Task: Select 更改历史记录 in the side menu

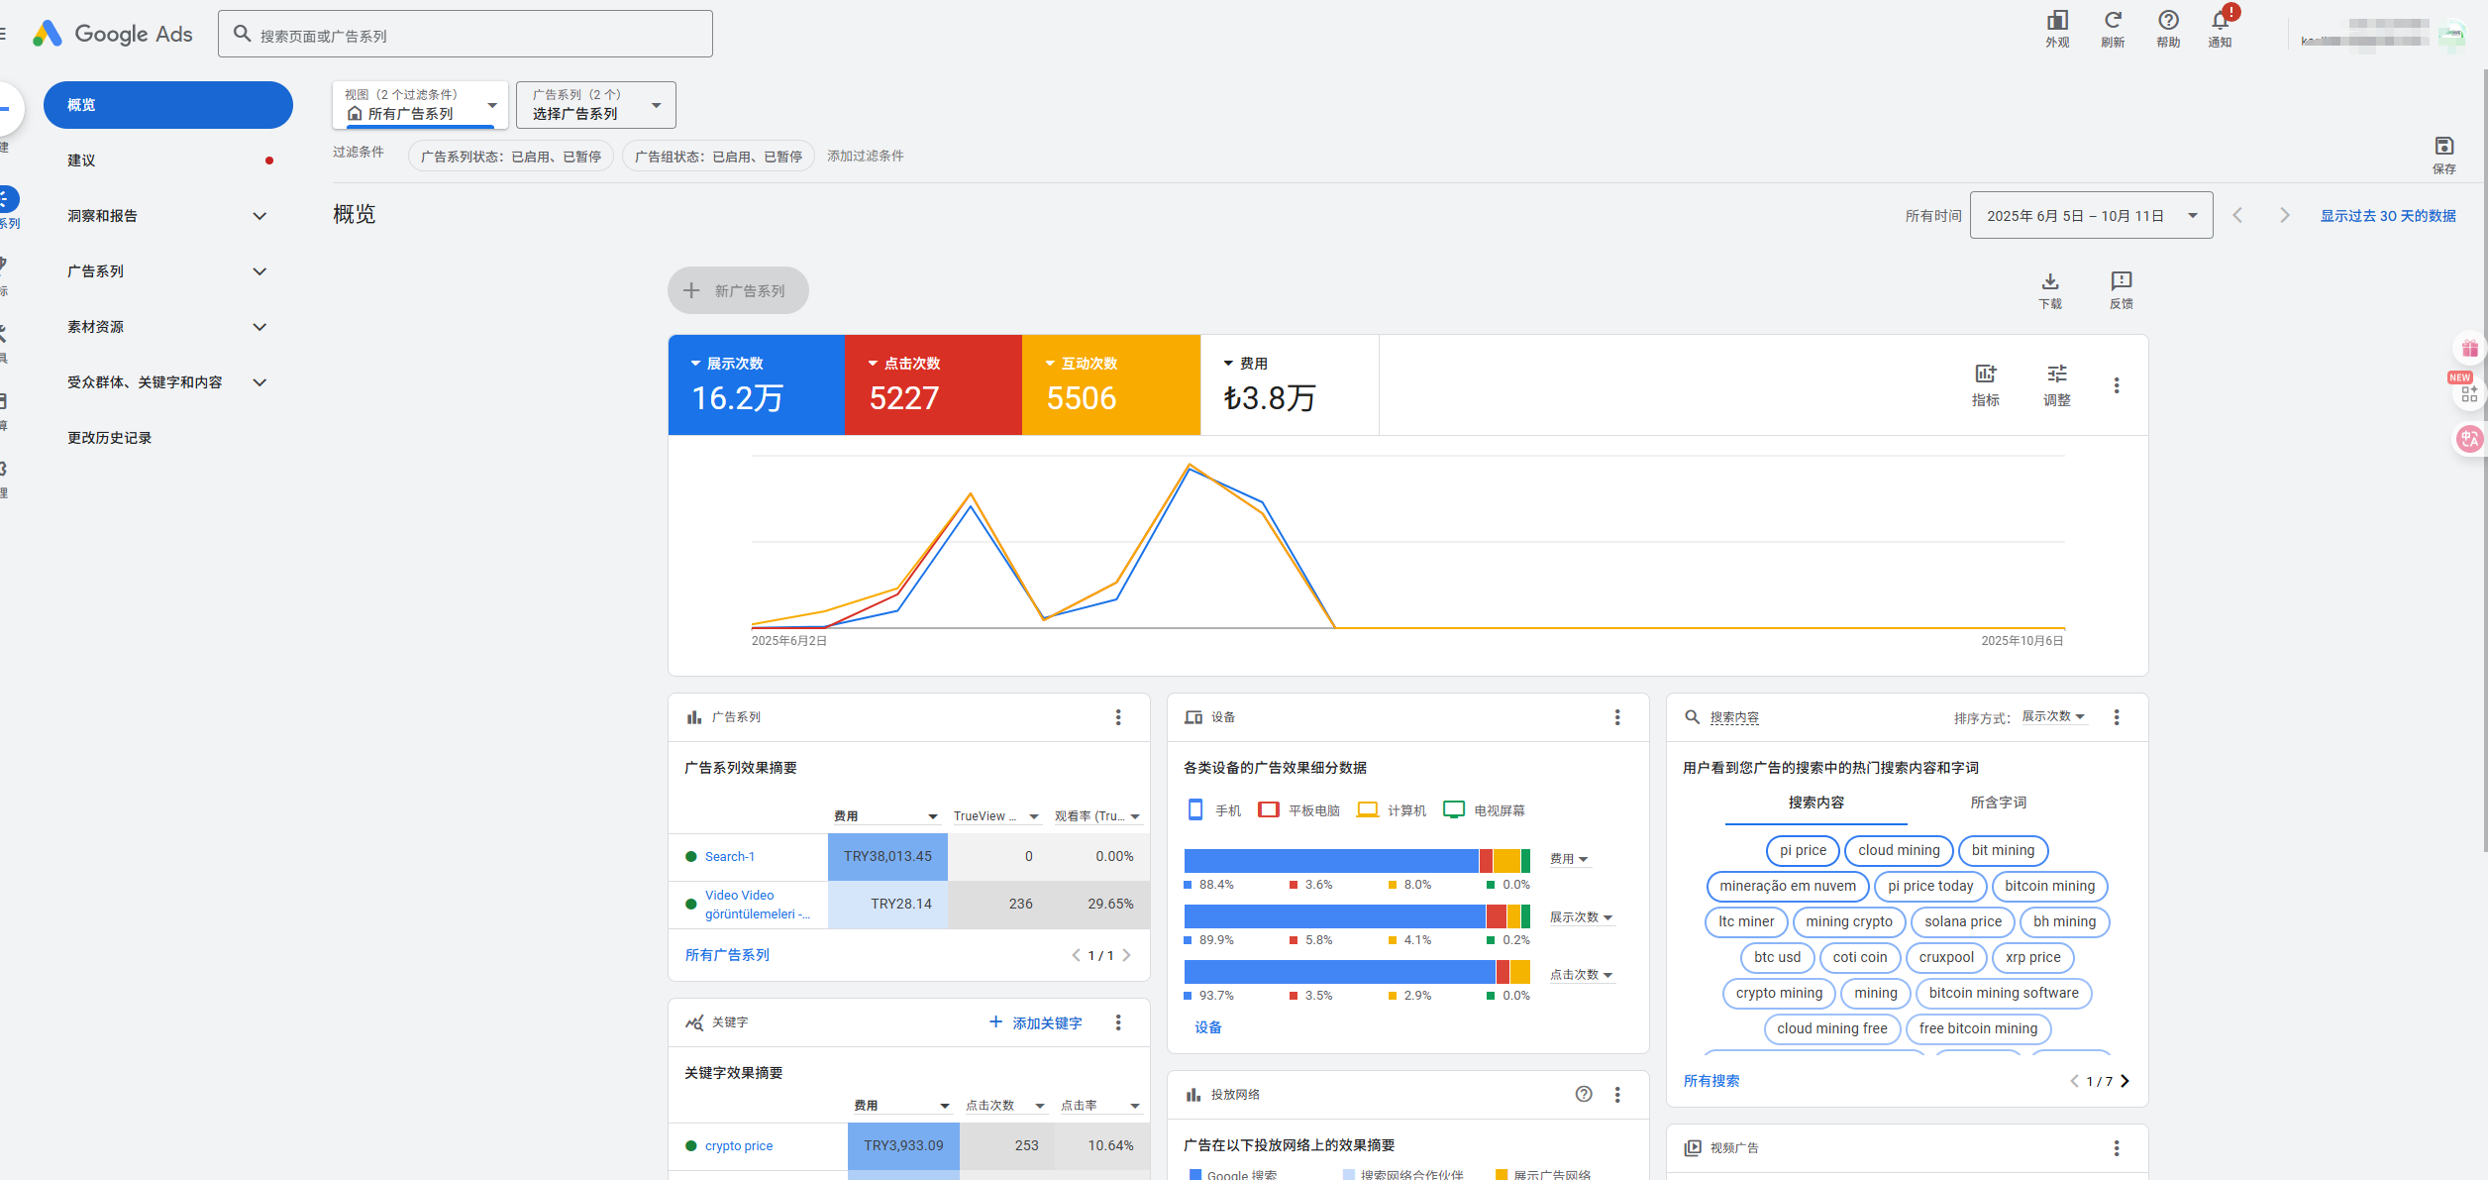Action: [110, 438]
